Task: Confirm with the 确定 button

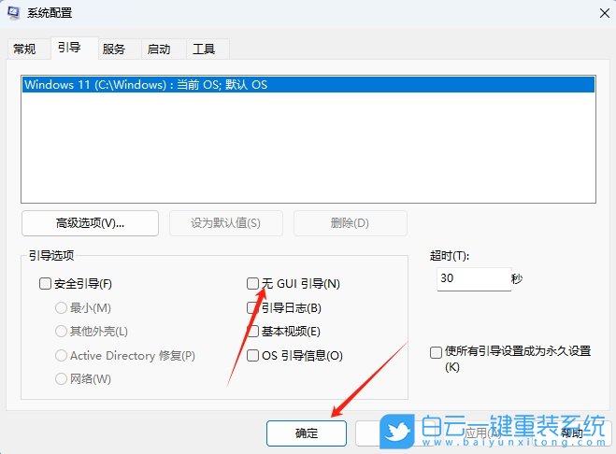Action: click(307, 433)
